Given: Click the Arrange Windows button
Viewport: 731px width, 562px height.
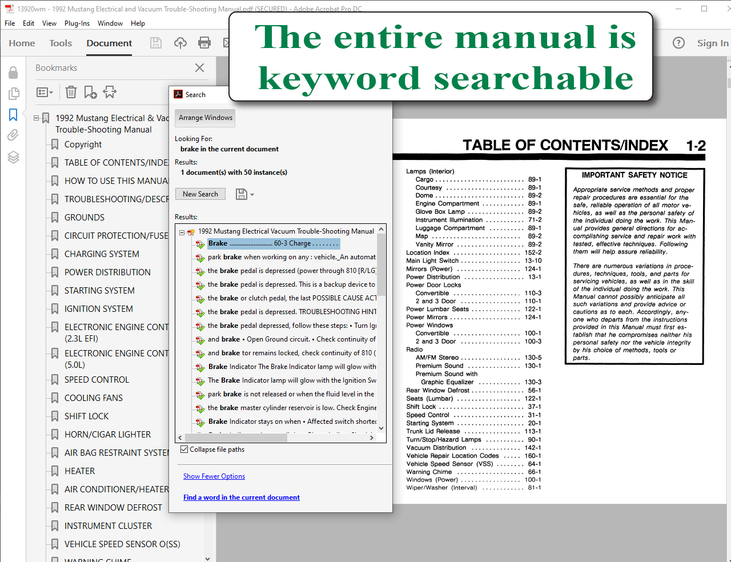Looking at the screenshot, I should (206, 118).
